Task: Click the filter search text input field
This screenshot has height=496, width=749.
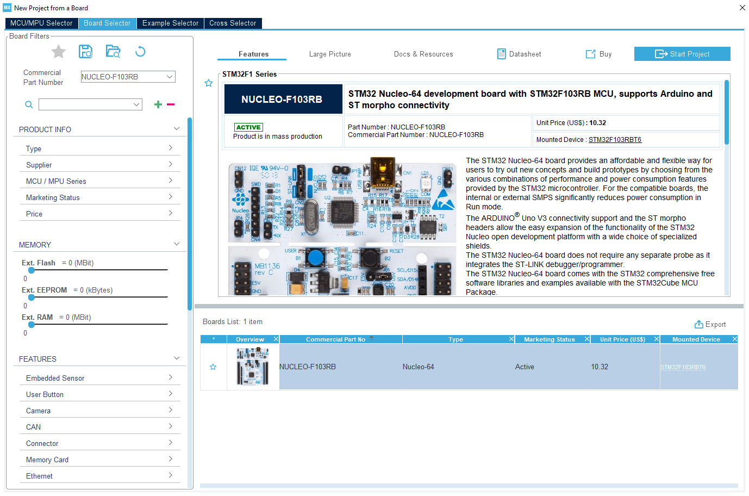Action: click(85, 104)
